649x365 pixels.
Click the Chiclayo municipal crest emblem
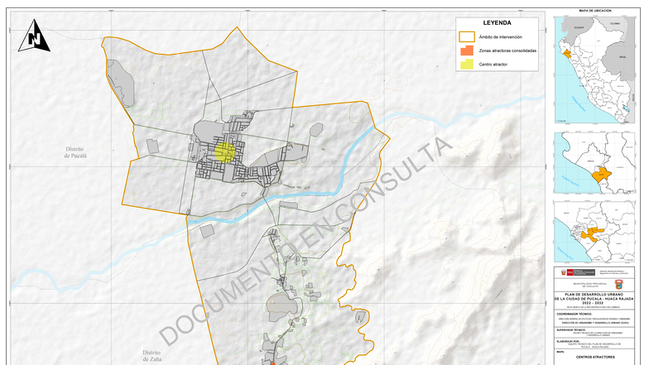click(x=619, y=285)
